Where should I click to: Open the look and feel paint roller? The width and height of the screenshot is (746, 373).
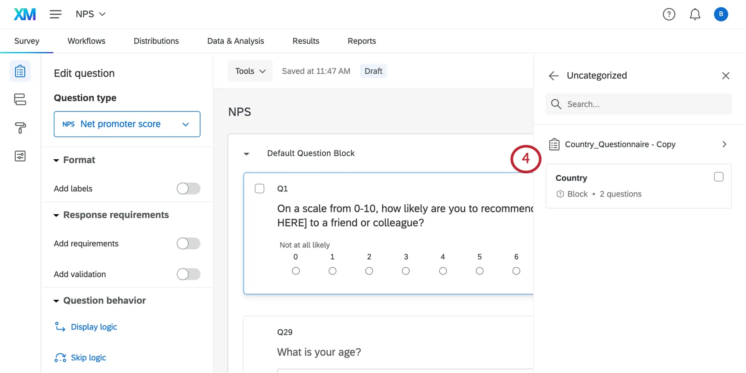click(20, 128)
